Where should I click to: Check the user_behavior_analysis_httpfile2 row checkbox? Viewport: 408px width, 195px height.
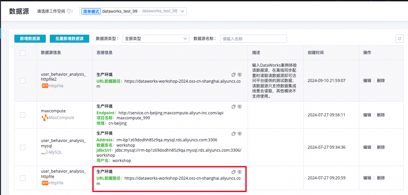point(23,81)
